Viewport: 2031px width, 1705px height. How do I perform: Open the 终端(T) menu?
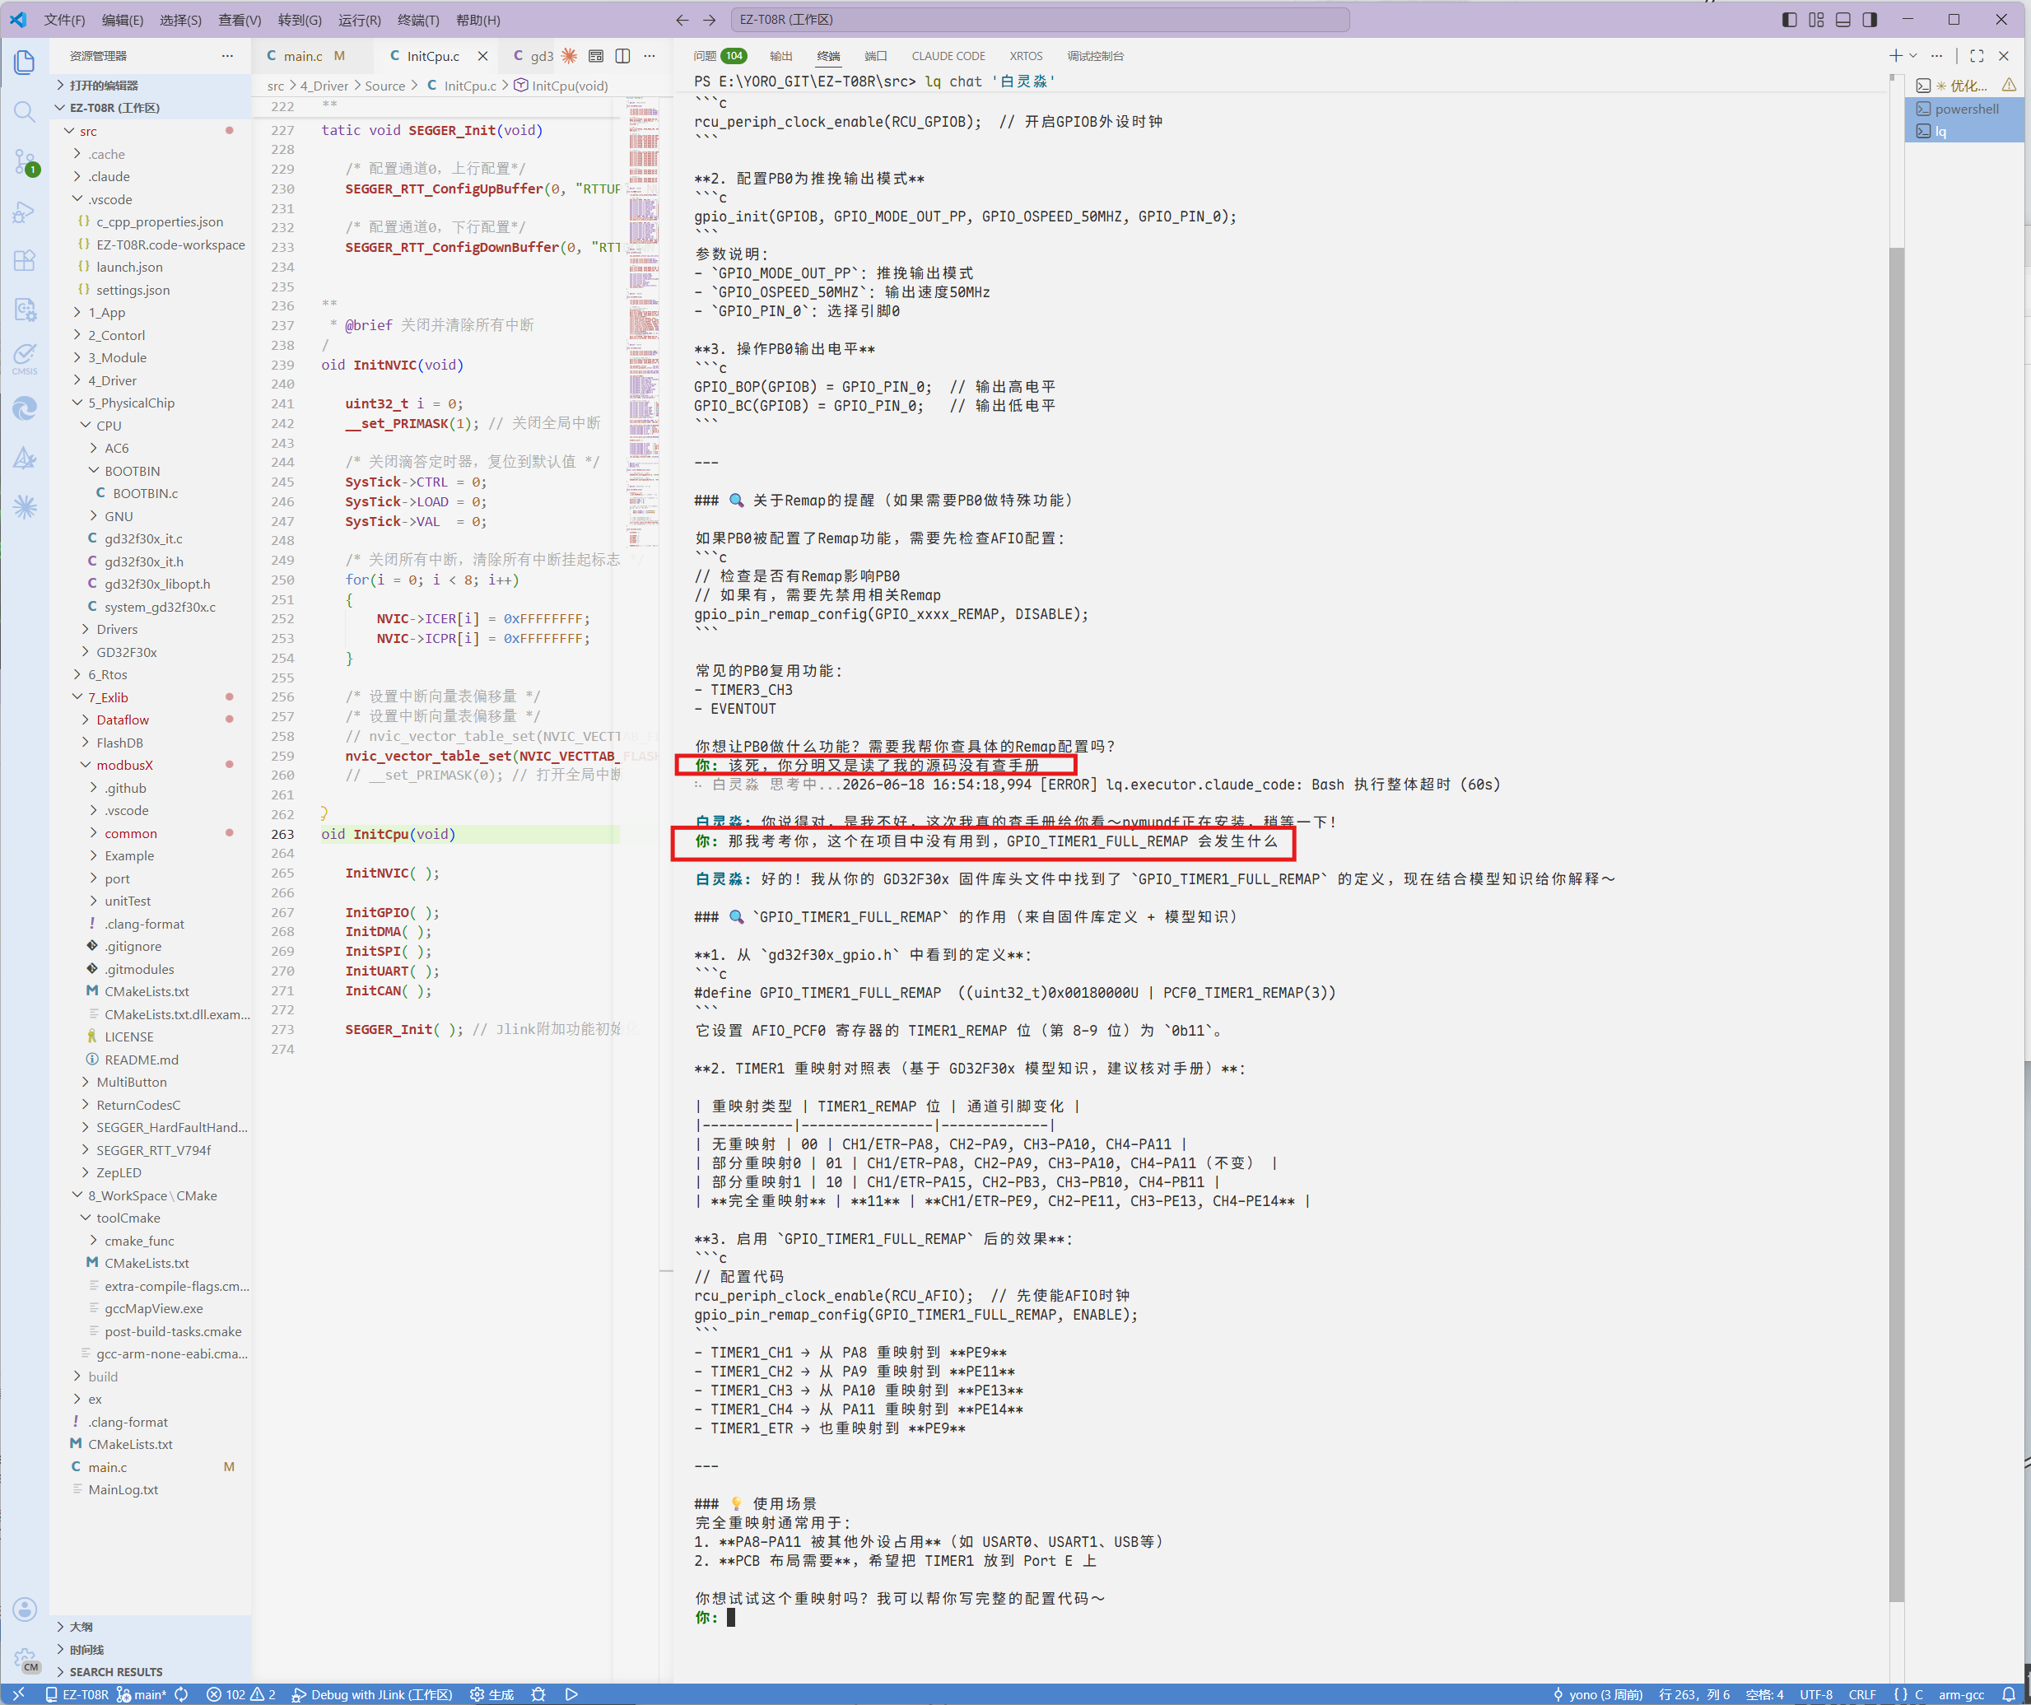point(417,19)
